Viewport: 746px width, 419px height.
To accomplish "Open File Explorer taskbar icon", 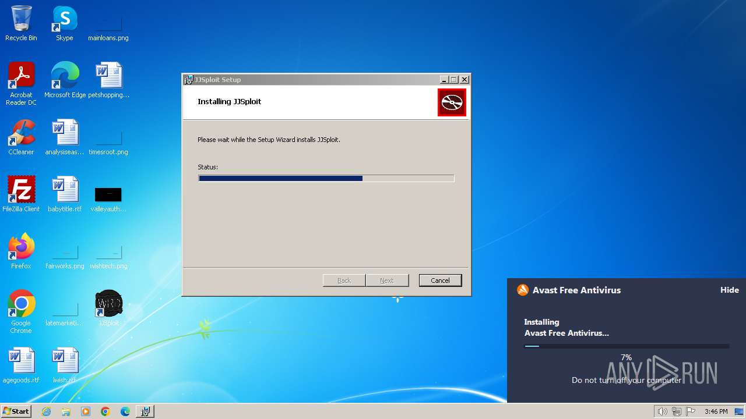I will (66, 411).
